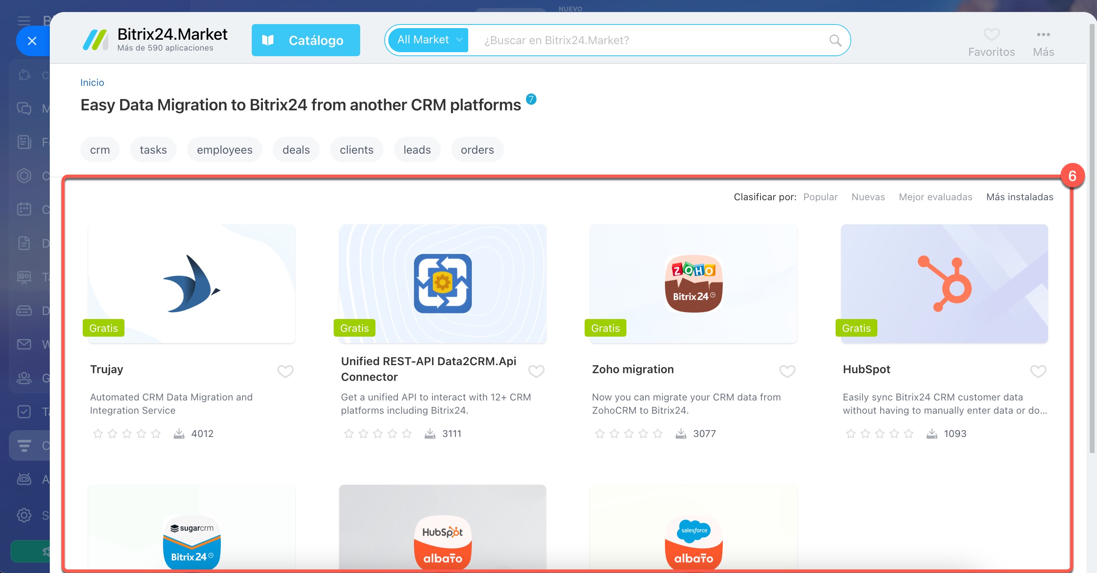Click the Data2CRM download count icon
The height and width of the screenshot is (573, 1097).
(x=430, y=433)
